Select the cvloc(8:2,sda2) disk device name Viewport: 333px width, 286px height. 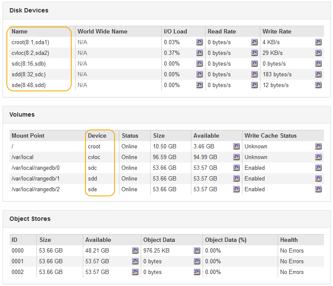pos(30,53)
